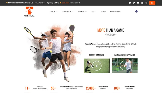Click the orange email envelope button

[x=152, y=3]
